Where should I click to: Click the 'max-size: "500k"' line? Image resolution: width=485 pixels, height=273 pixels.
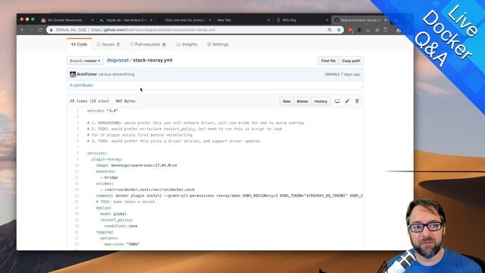click(122, 244)
